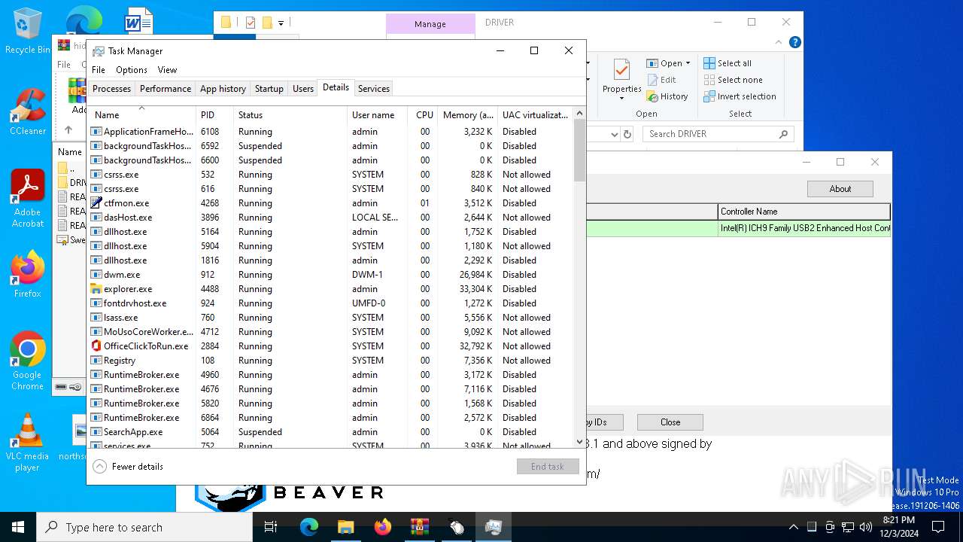Open File Explorer from the taskbar
This screenshot has width=963, height=542.
[345, 527]
